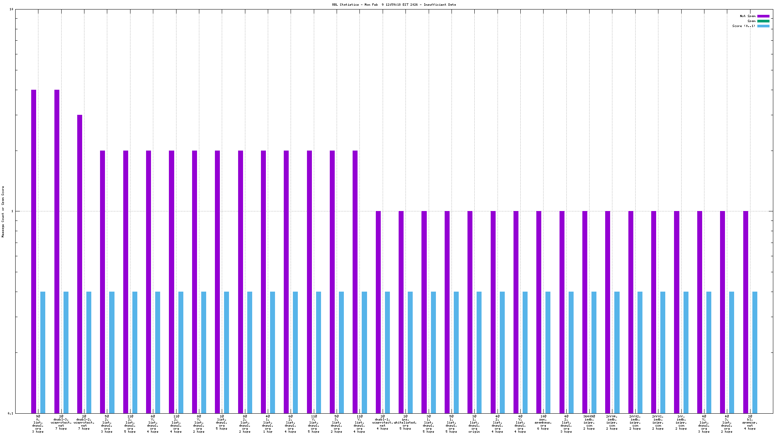The height and width of the screenshot is (438, 779).
Task: Click the zen.spamhaus.org x-axis label
Action: coord(543,422)
